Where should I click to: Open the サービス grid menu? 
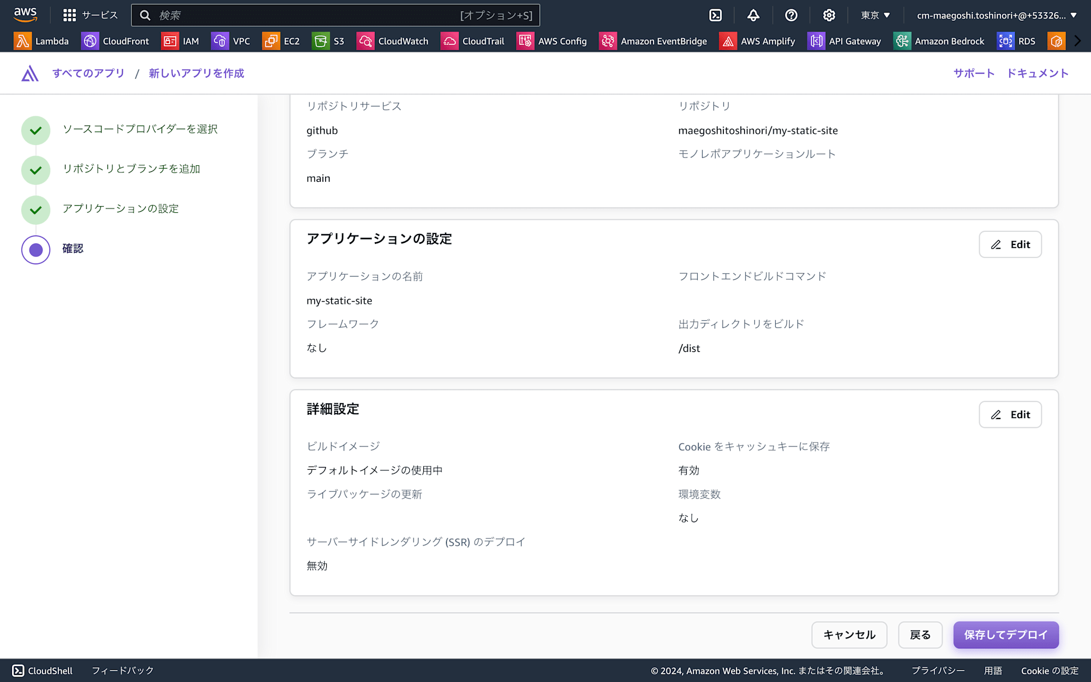click(x=90, y=15)
